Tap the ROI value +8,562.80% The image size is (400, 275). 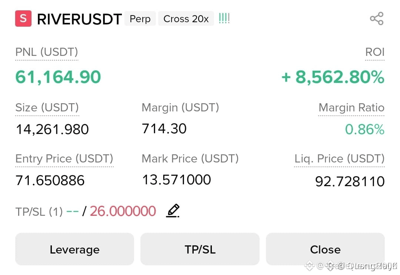pyautogui.click(x=333, y=77)
